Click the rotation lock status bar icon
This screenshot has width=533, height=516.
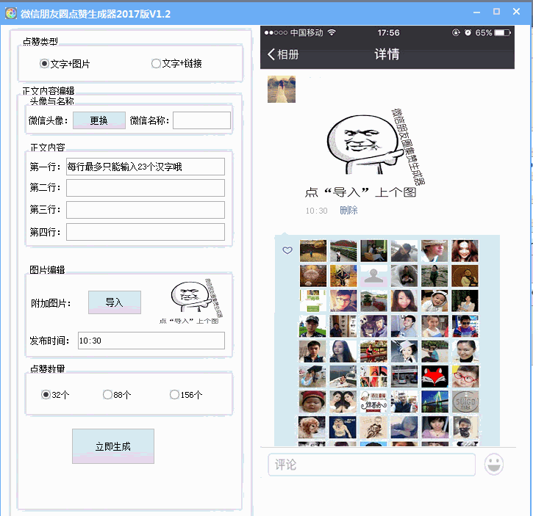[x=456, y=32]
